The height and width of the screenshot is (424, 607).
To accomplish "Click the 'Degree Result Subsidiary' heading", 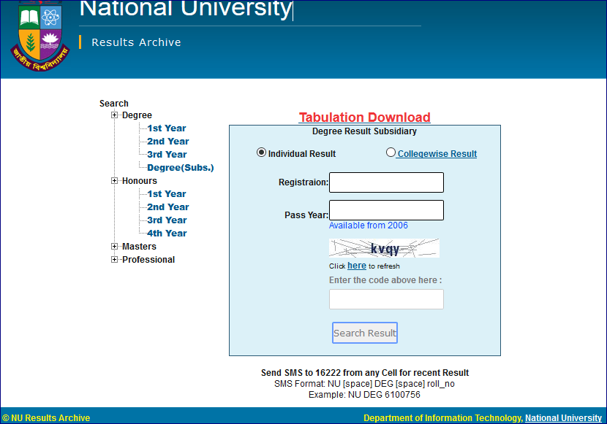I will point(364,131).
